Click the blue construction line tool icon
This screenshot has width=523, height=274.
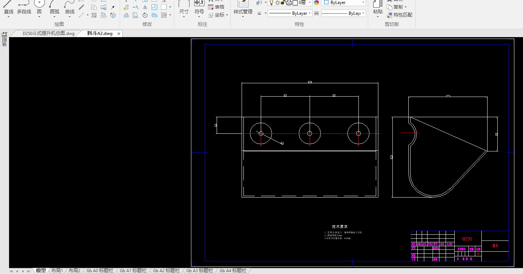[x=81, y=15]
